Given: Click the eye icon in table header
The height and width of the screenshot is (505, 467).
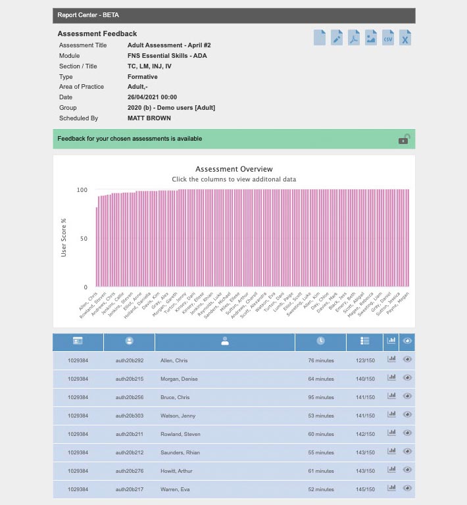Looking at the screenshot, I should 407,341.
